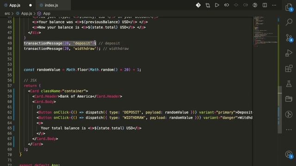Expand the src breadcrumb
This screenshot has height=166, width=296.
pos(7,13)
